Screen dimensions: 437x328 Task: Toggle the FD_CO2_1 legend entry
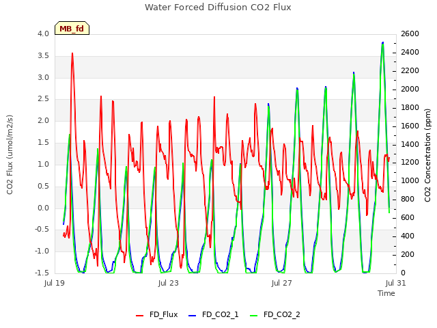[214, 314]
